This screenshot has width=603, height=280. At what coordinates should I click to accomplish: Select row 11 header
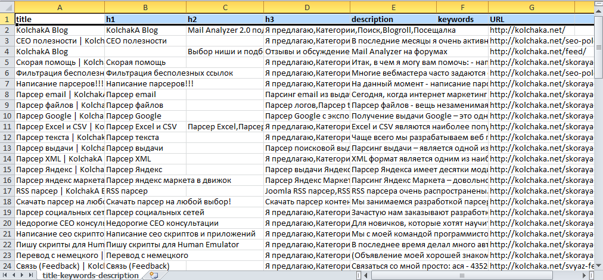click(x=7, y=126)
